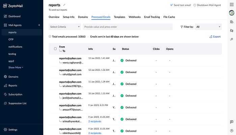Click the email row to jenil@zohomail
Image resolution: width=236 pixels, height=135 pixels.
(x=135, y=96)
